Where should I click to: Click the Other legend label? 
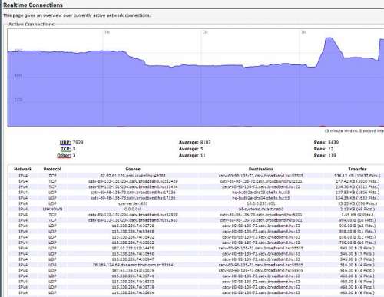64,156
